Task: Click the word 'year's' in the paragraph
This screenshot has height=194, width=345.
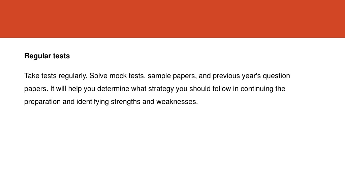Action: point(251,76)
